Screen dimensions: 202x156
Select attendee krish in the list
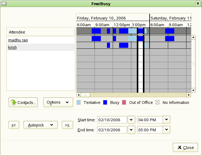click(x=12, y=47)
